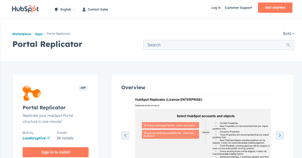The width and height of the screenshot is (302, 158).
Task: Click the Contact Sales person icon
Action: pyautogui.click(x=84, y=9)
